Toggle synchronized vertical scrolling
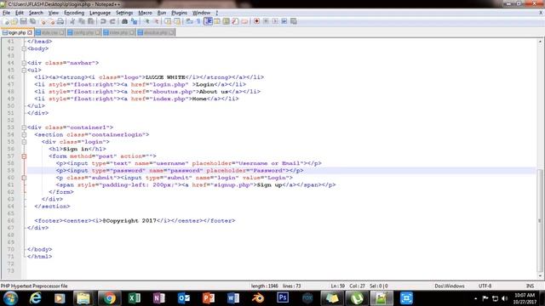The height and width of the screenshot is (306, 545). (x=168, y=21)
